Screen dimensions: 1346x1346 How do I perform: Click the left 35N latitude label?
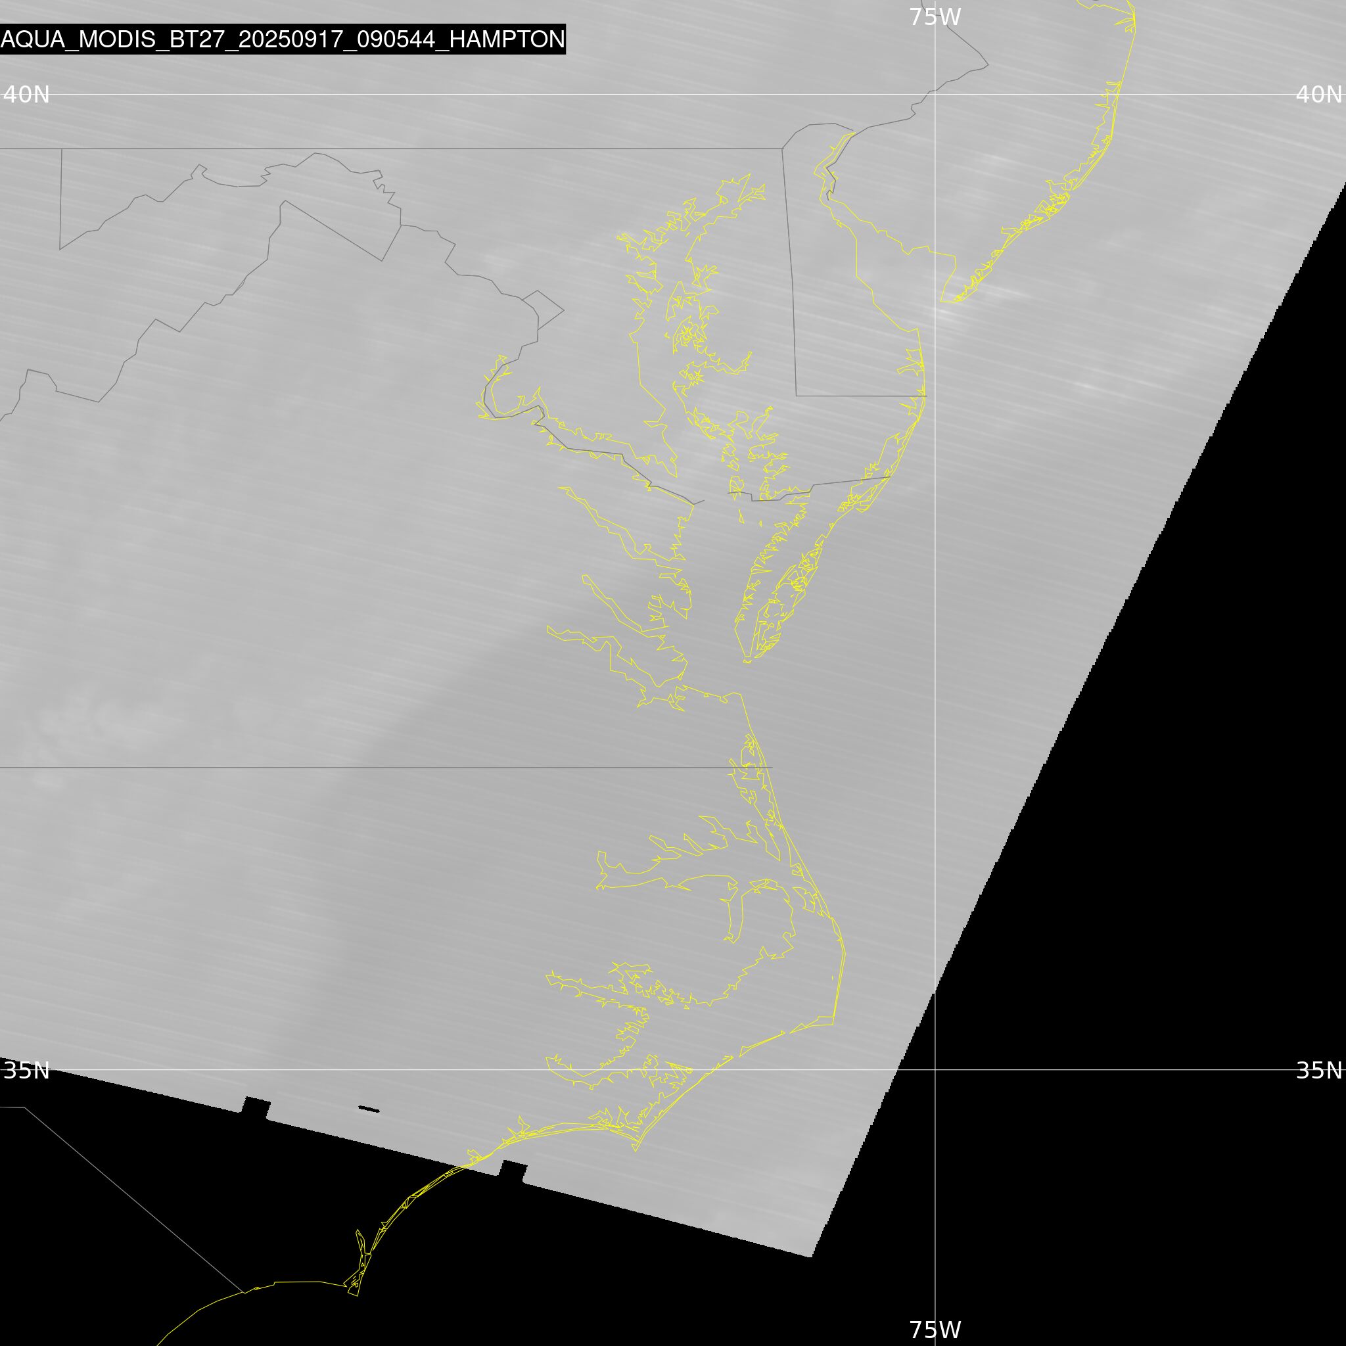pos(26,1070)
